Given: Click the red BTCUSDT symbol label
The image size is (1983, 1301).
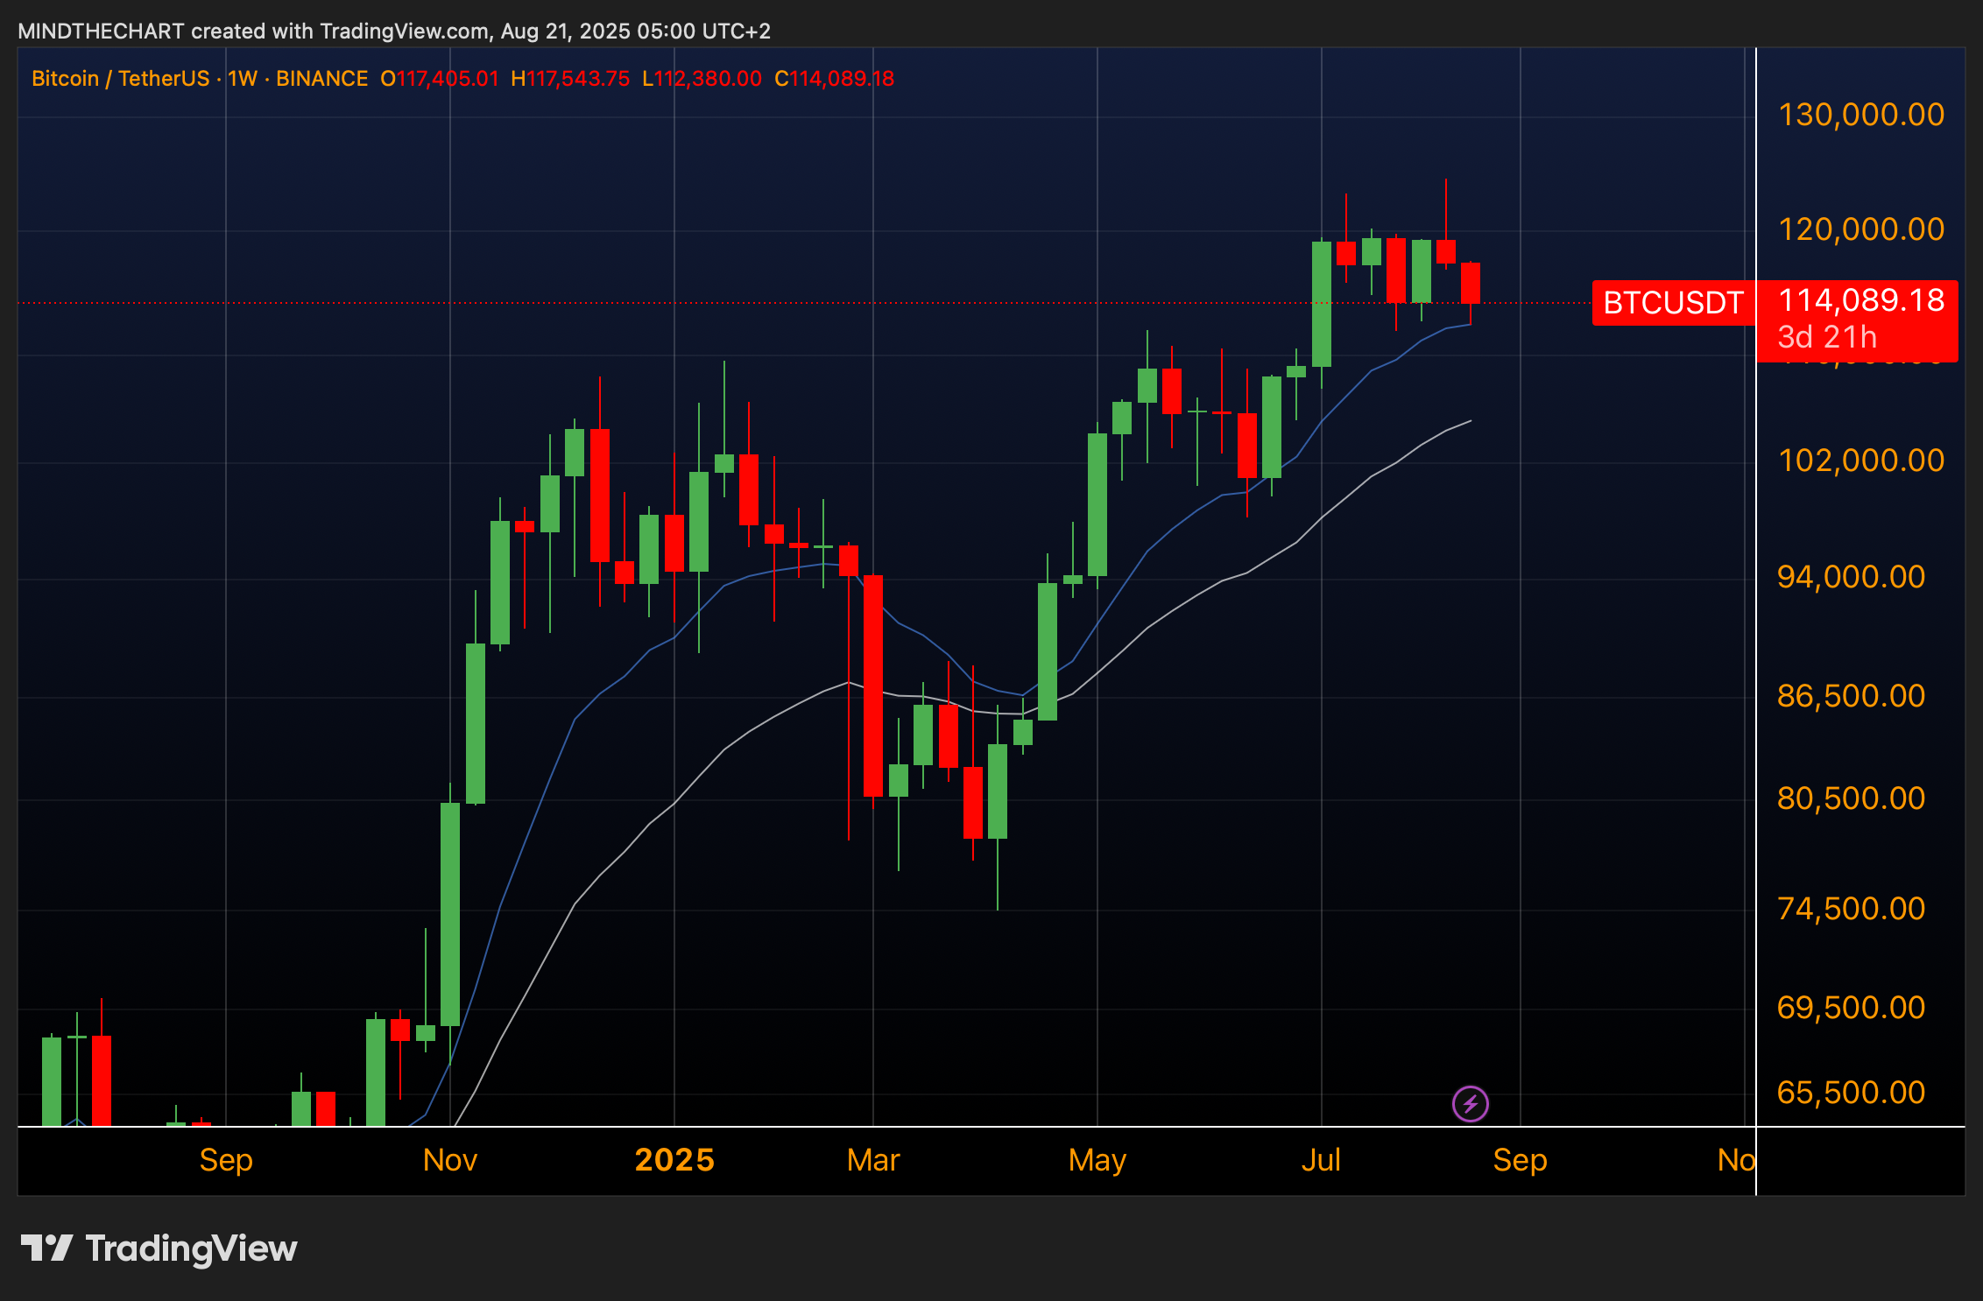Looking at the screenshot, I should pyautogui.click(x=1672, y=303).
